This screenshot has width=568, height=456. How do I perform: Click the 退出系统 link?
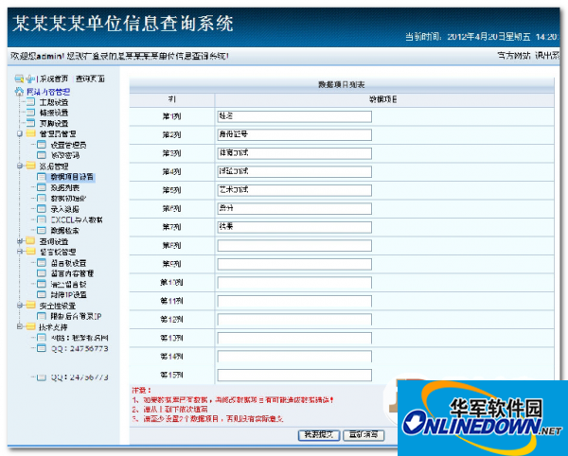[x=548, y=56]
